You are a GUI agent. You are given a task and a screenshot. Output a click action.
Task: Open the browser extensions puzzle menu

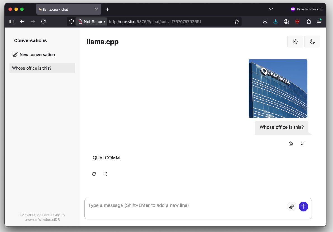309,21
